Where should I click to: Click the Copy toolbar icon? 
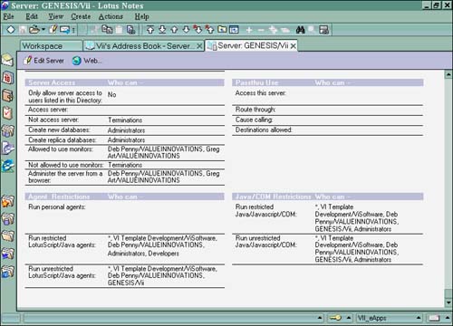pos(107,29)
